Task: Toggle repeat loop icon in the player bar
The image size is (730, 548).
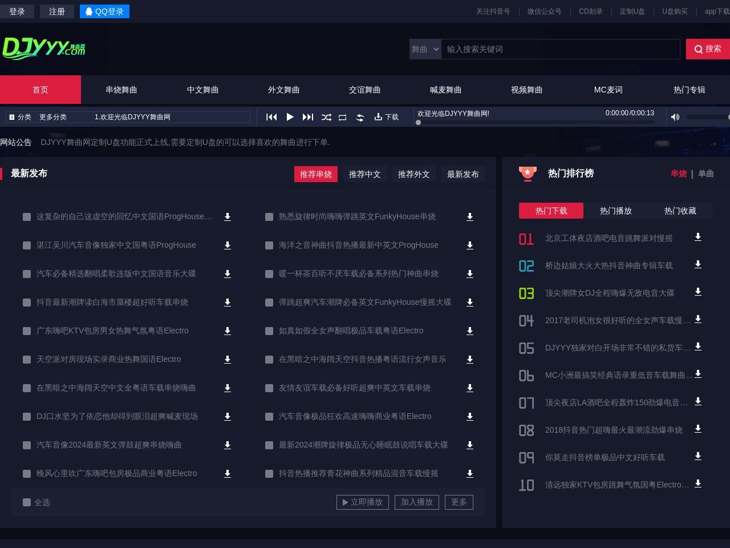Action: point(343,117)
